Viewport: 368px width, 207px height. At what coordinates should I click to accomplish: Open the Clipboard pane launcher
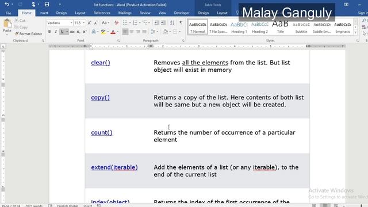pyautogui.click(x=43, y=41)
